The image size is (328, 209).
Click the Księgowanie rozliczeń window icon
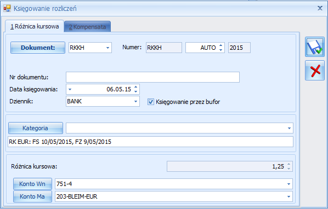7,8
